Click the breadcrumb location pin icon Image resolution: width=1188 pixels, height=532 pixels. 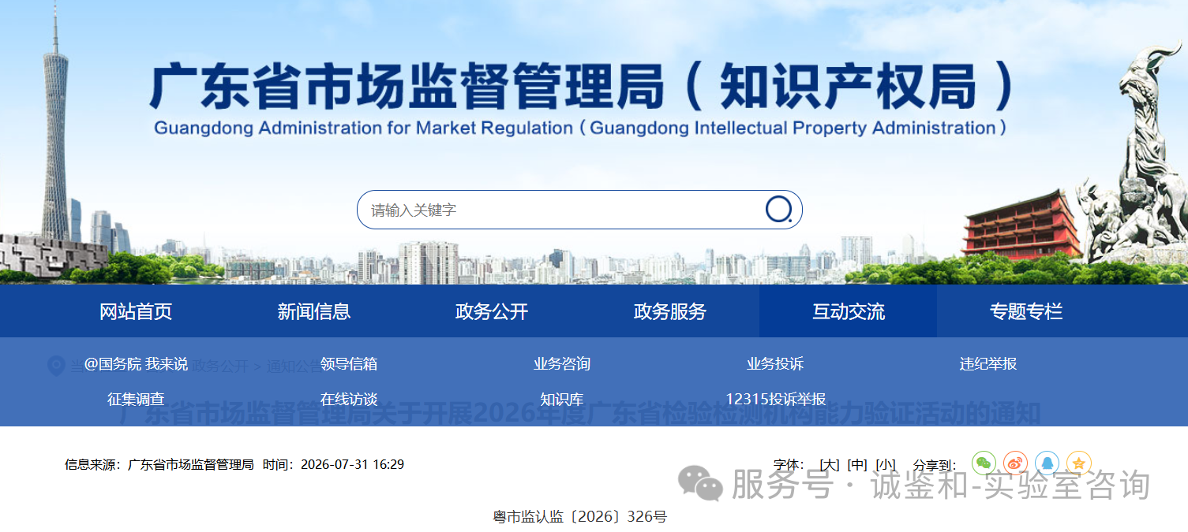56,366
